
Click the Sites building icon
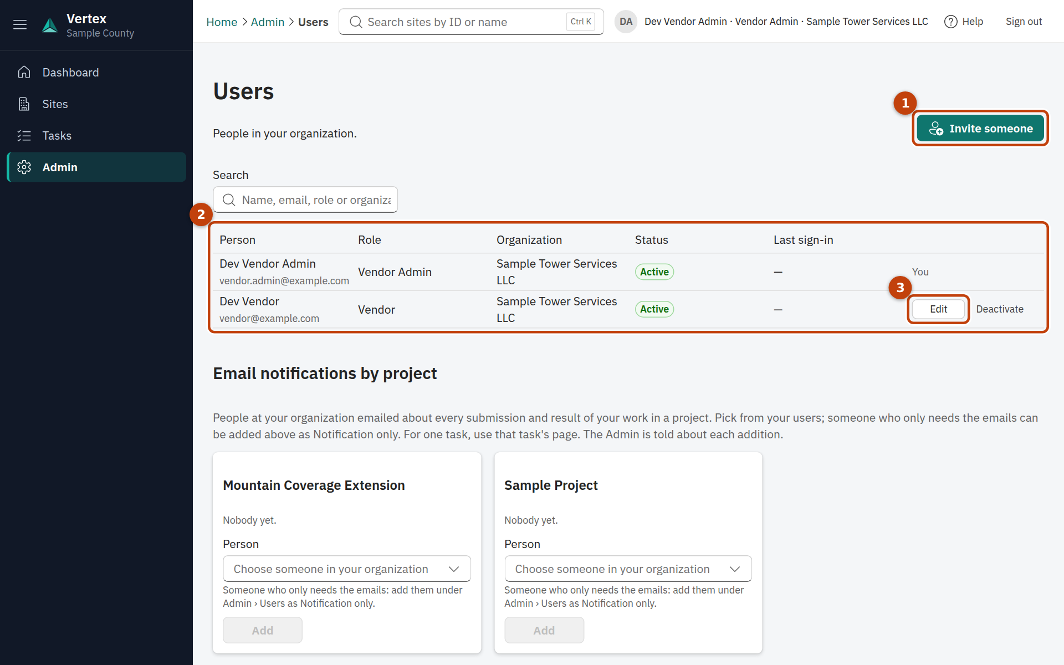24,104
